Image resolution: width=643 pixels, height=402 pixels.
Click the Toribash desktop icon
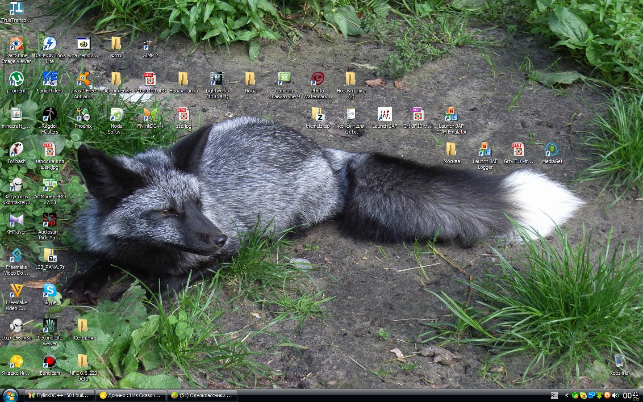(x=16, y=150)
